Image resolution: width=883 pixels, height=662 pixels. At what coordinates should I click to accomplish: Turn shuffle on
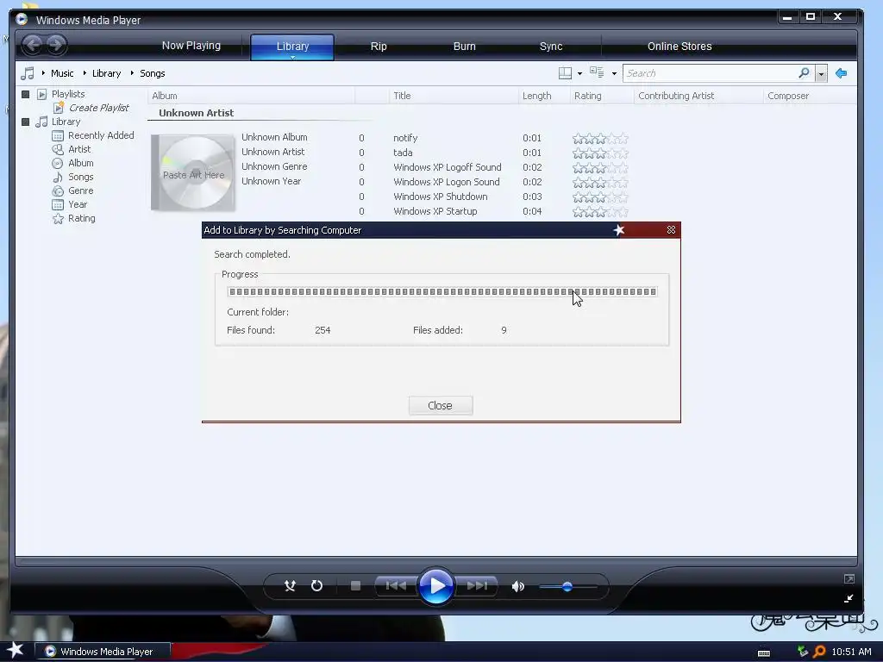point(290,586)
